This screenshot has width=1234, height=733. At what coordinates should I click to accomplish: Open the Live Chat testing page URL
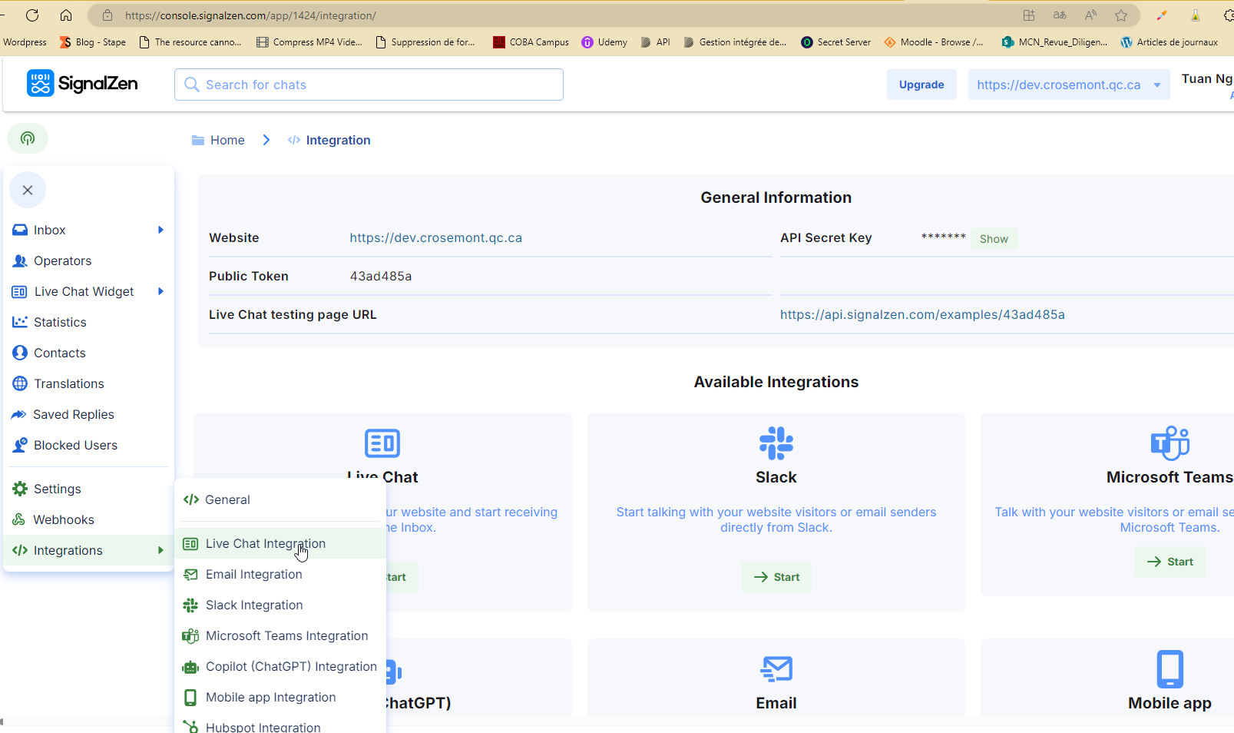[921, 314]
